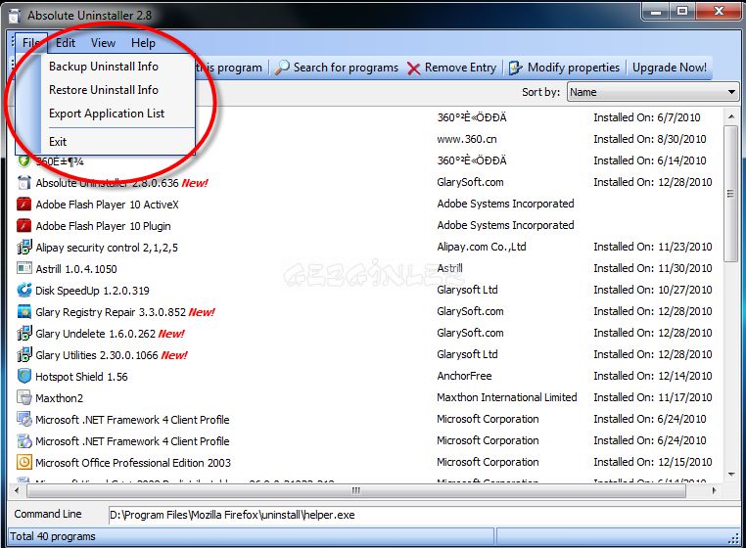
Task: Click Glary Registry Repair icon
Action: [23, 312]
